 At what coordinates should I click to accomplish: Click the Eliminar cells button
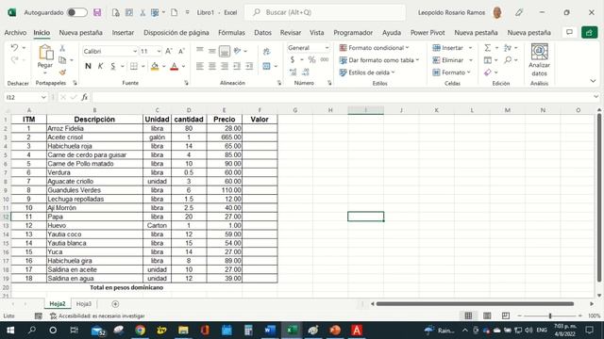coord(447,60)
